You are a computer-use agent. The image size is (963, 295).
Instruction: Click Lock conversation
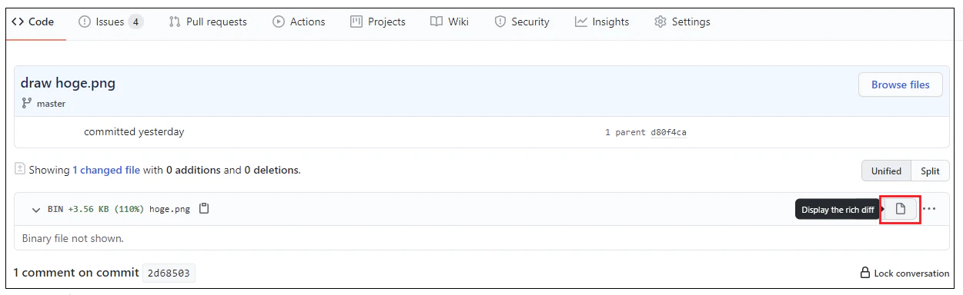904,273
